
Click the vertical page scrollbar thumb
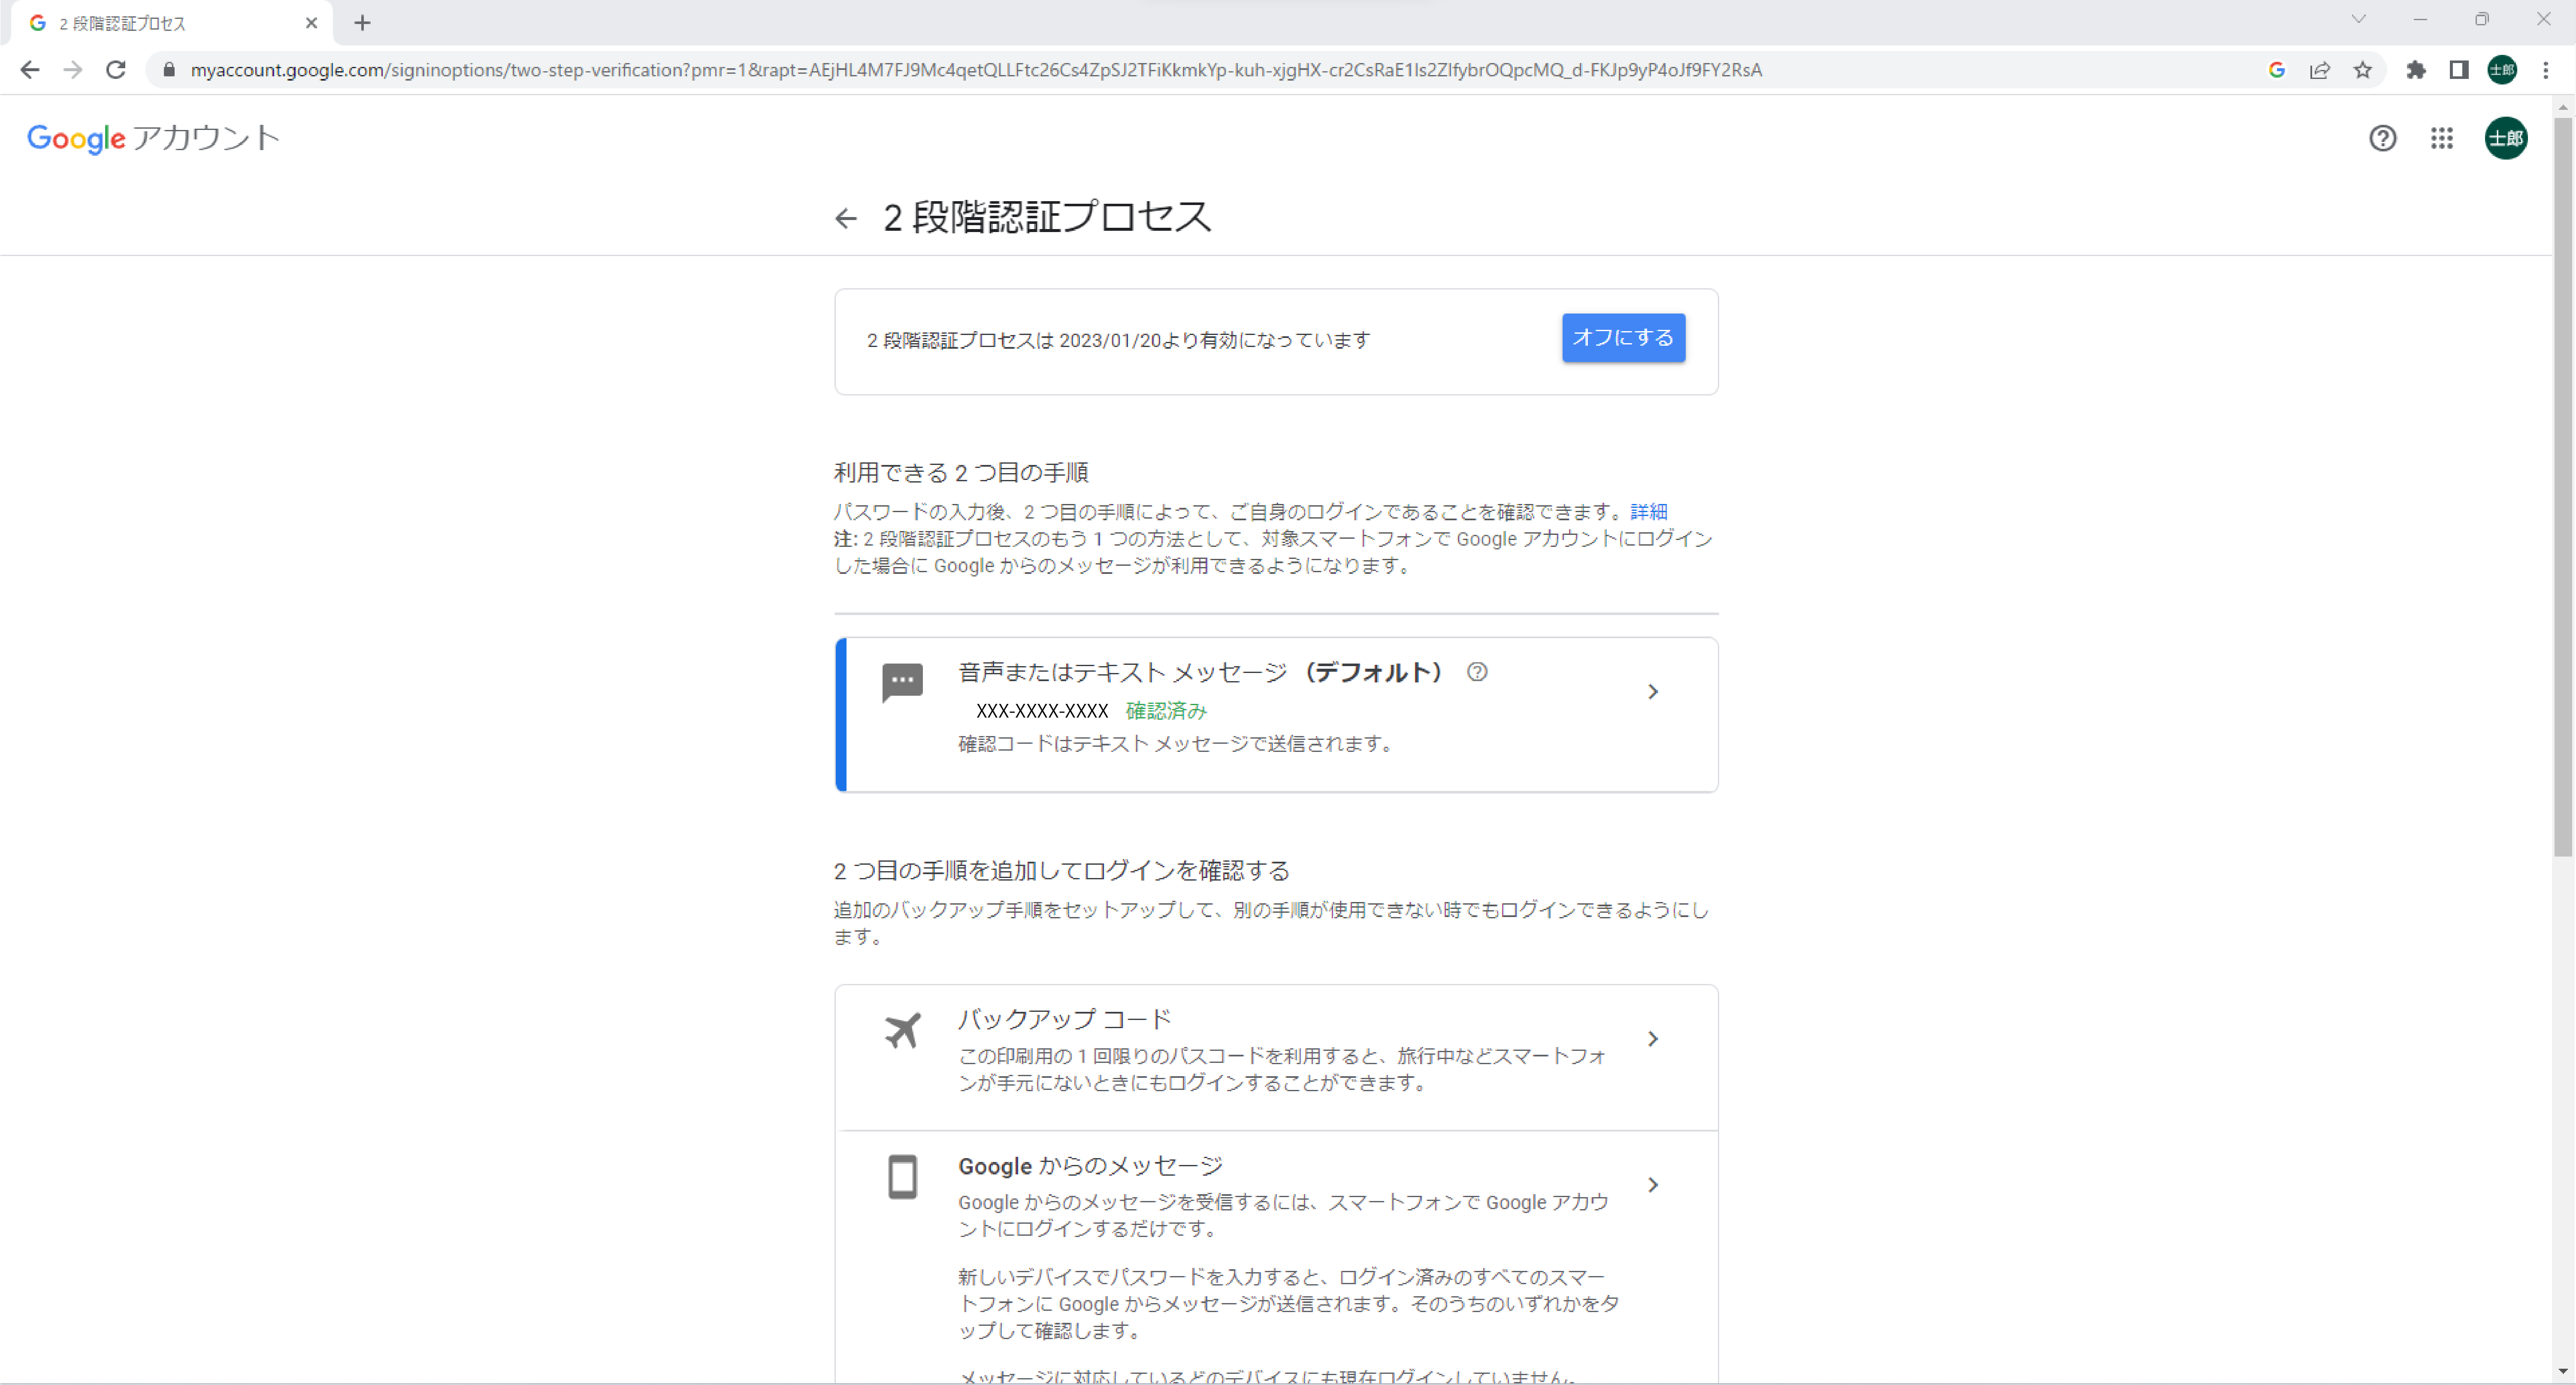(2563, 487)
